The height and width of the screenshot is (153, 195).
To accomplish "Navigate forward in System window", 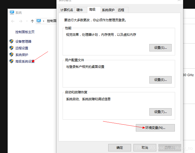I will [x=21, y=21].
